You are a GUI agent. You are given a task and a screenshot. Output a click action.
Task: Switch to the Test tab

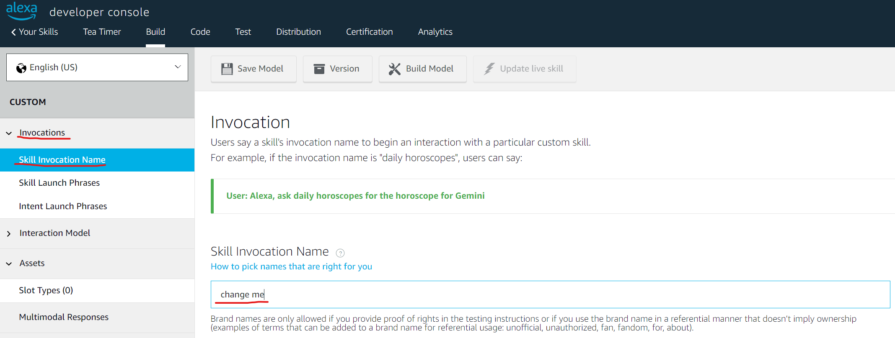[243, 32]
